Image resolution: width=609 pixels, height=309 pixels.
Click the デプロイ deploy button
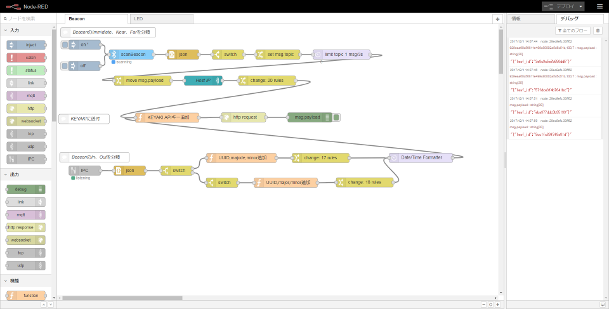560,6
